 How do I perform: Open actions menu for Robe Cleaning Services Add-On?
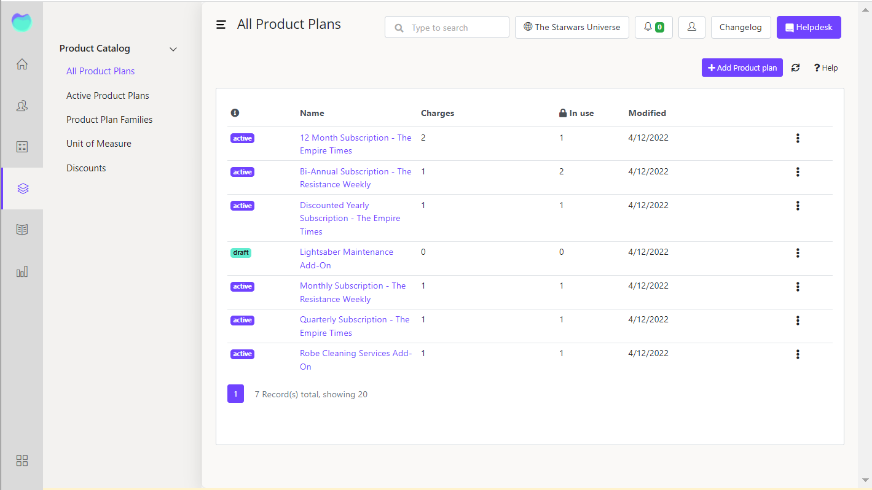click(x=798, y=354)
